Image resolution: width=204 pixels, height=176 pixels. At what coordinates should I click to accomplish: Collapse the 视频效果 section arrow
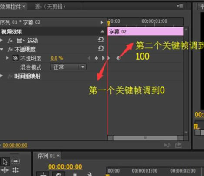point(102,31)
